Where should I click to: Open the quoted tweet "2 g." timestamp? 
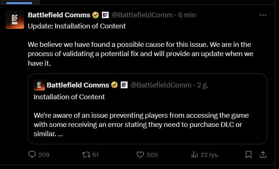(203, 85)
